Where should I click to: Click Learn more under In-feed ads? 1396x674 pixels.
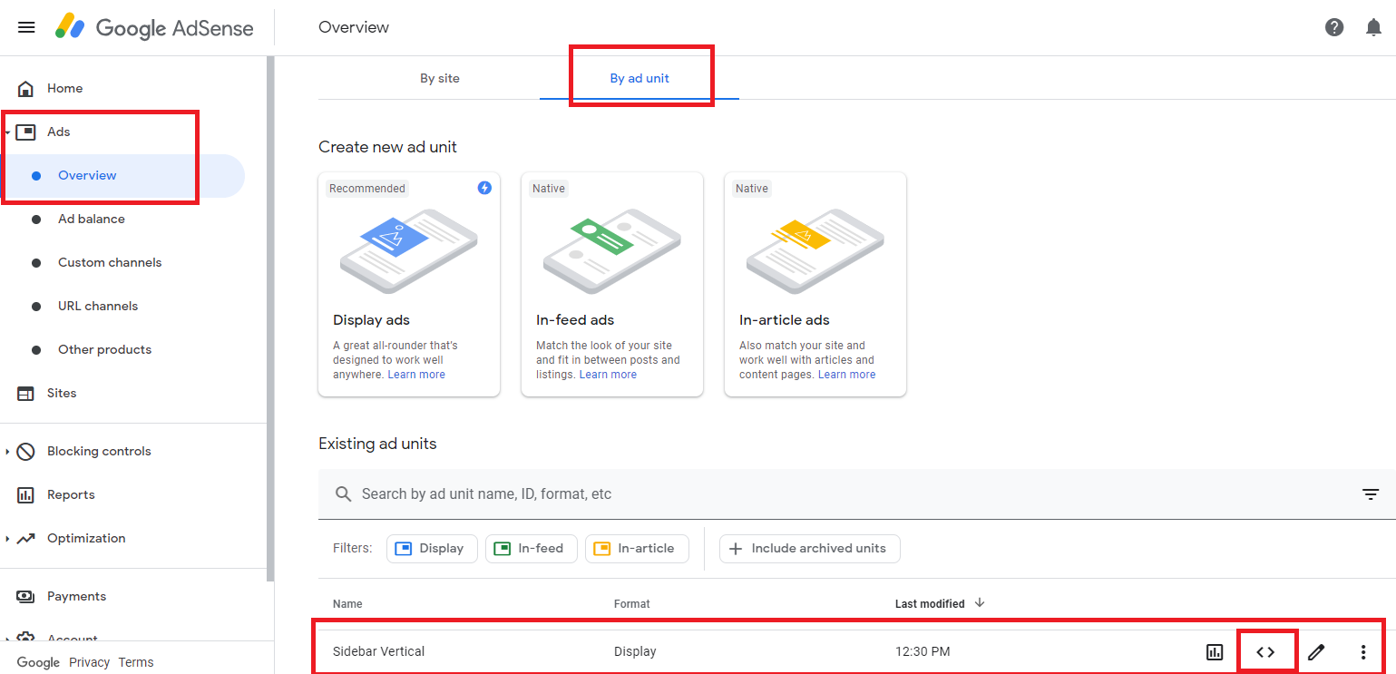pos(608,375)
